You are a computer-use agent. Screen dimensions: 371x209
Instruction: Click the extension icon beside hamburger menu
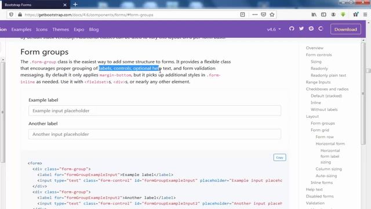(x=355, y=15)
